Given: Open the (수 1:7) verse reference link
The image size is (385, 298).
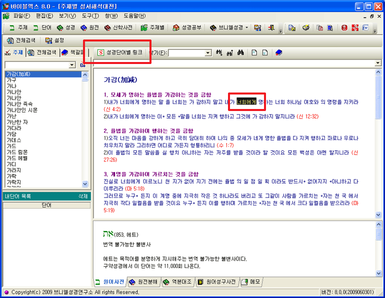Looking at the screenshot, I should pyautogui.click(x=225, y=145).
